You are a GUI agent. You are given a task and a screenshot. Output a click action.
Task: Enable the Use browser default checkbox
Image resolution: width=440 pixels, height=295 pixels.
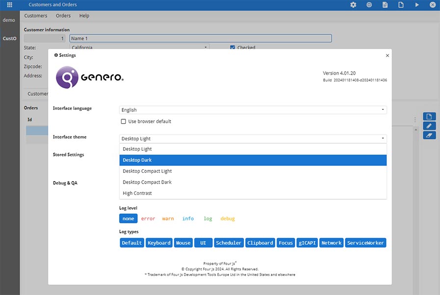tap(123, 121)
